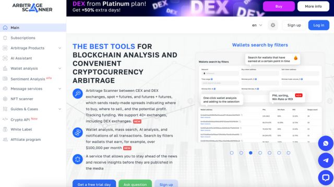Open Sentiment Analysis in the sidebar
This screenshot has width=334, height=187.
[28, 79]
